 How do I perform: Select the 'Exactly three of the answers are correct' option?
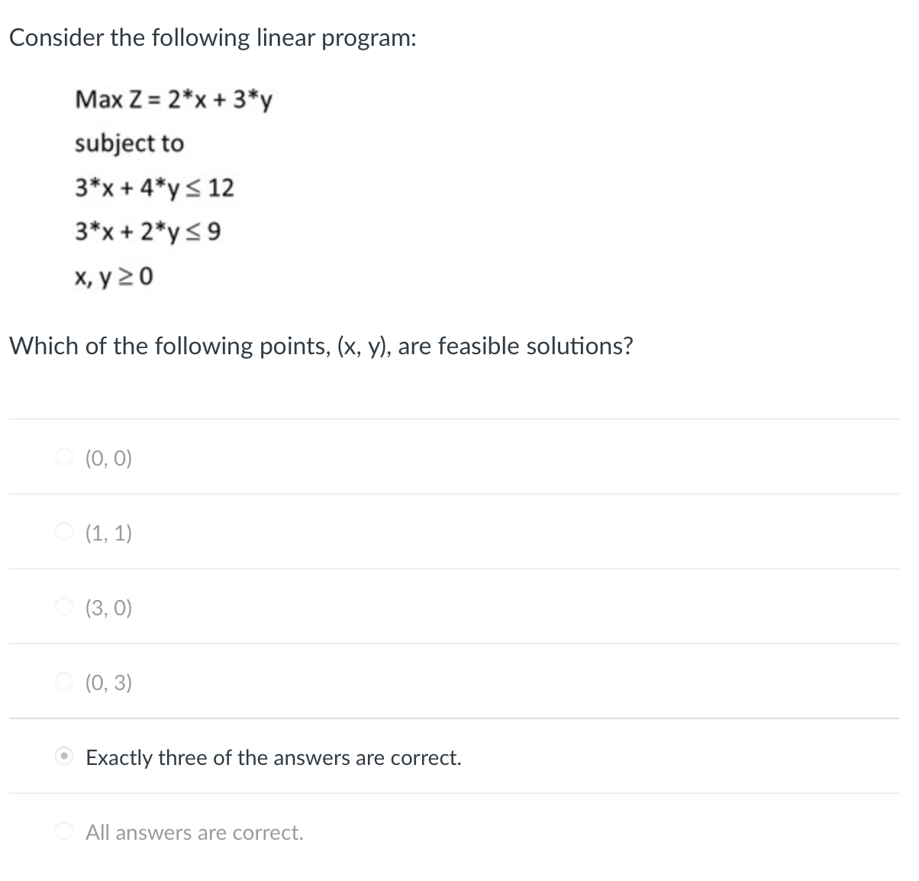[x=65, y=757]
